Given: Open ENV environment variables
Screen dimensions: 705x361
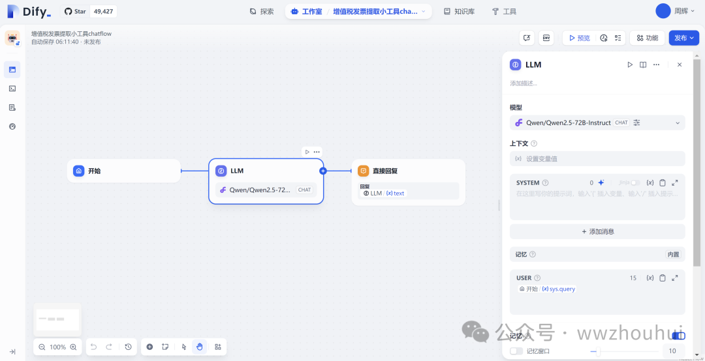Looking at the screenshot, I should (546, 38).
